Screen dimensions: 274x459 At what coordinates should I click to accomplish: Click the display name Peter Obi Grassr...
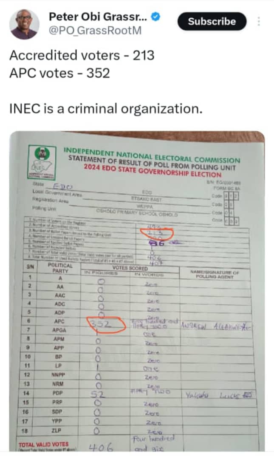click(x=98, y=17)
